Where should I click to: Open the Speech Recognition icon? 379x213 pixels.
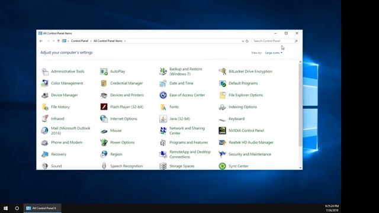pyautogui.click(x=104, y=166)
